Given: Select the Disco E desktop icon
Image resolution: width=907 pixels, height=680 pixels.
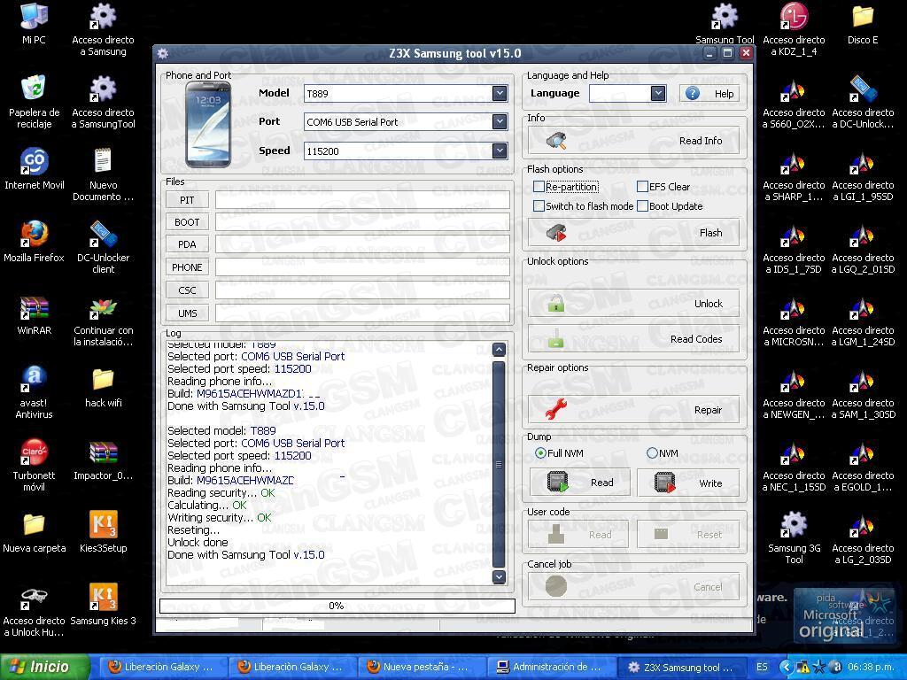Looking at the screenshot, I should point(863,23).
